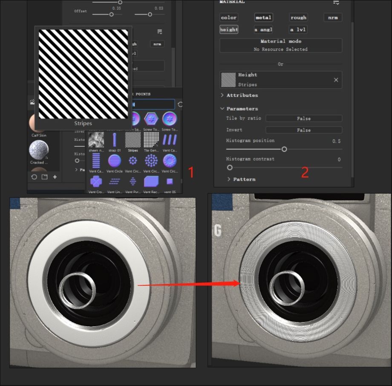Select the Stripes texture thumbnail in grid

click(133, 139)
